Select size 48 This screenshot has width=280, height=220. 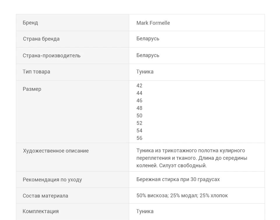tap(139, 108)
